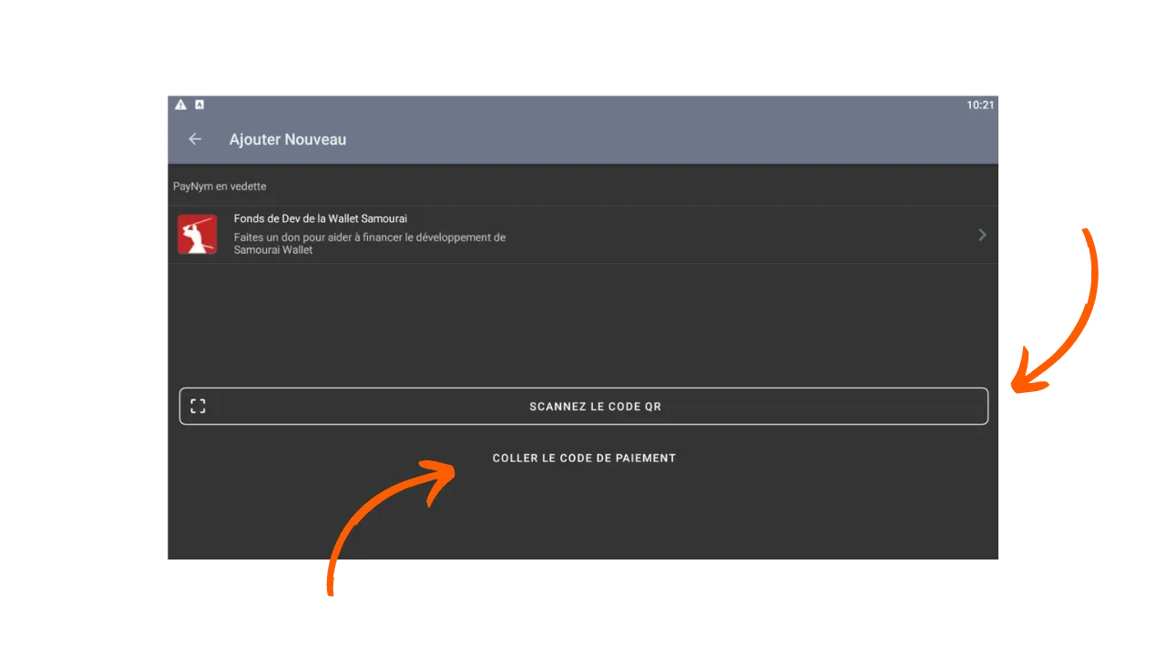Screen dimensions: 1166x655
Task: Select the left bracket of the scan icon
Action: coord(193,406)
